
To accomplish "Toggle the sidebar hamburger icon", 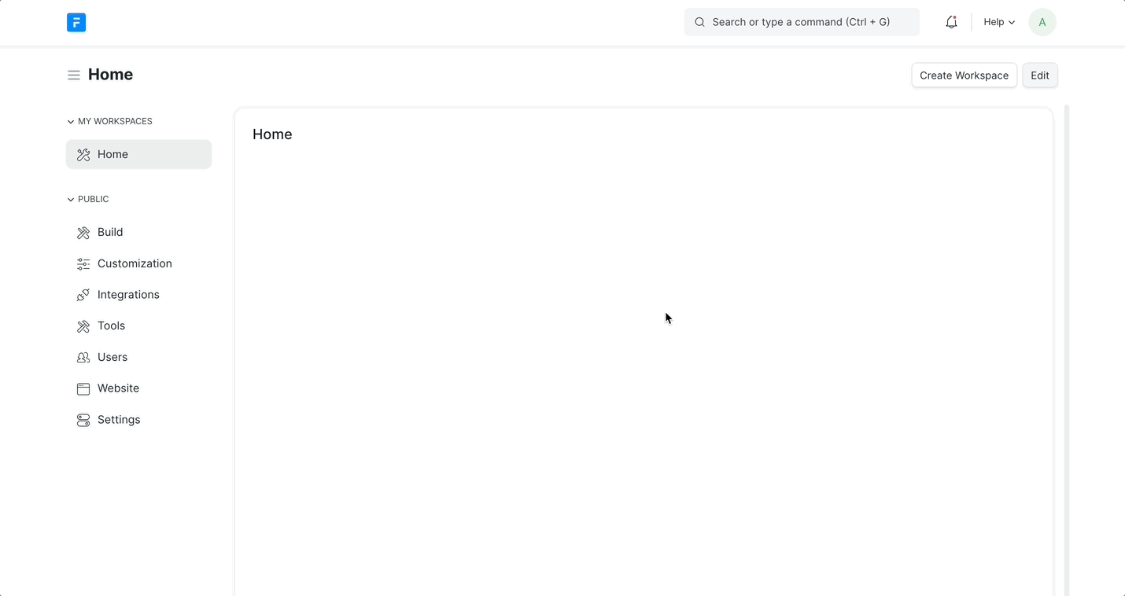I will coord(74,75).
